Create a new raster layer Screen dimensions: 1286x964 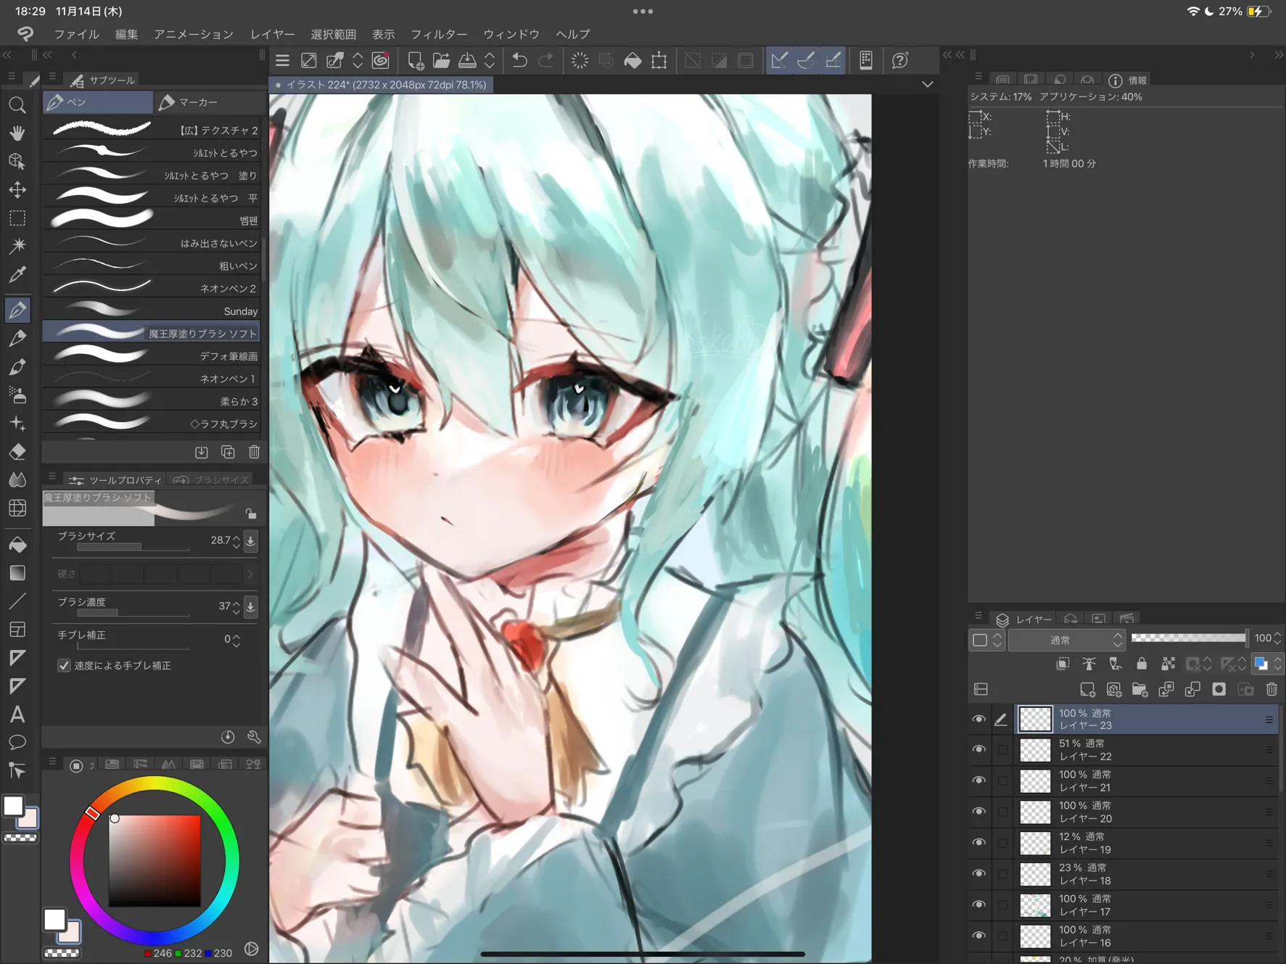[1087, 689]
